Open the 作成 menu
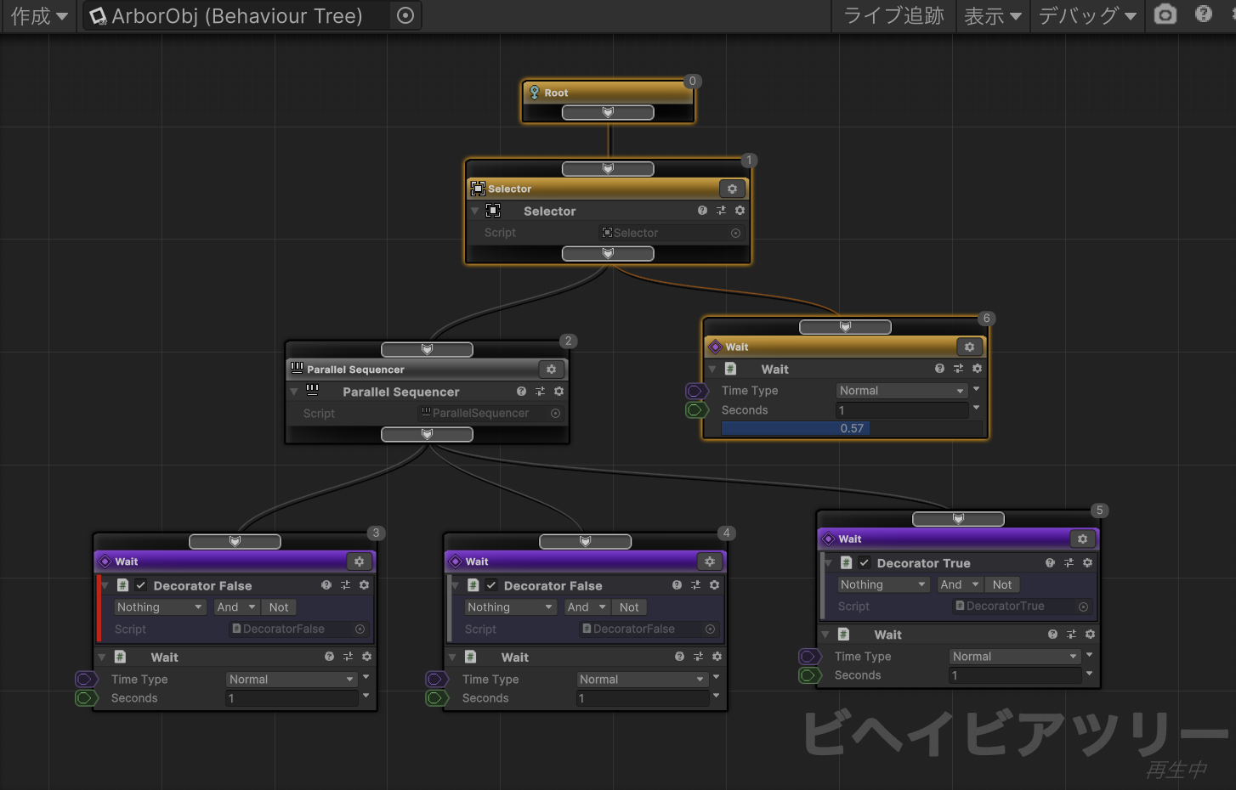The image size is (1236, 790). coord(38,15)
